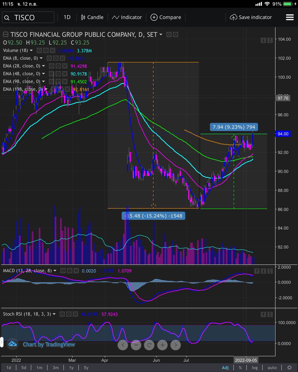Click the Compare symbol button
298x372 pixels.
pos(166,17)
